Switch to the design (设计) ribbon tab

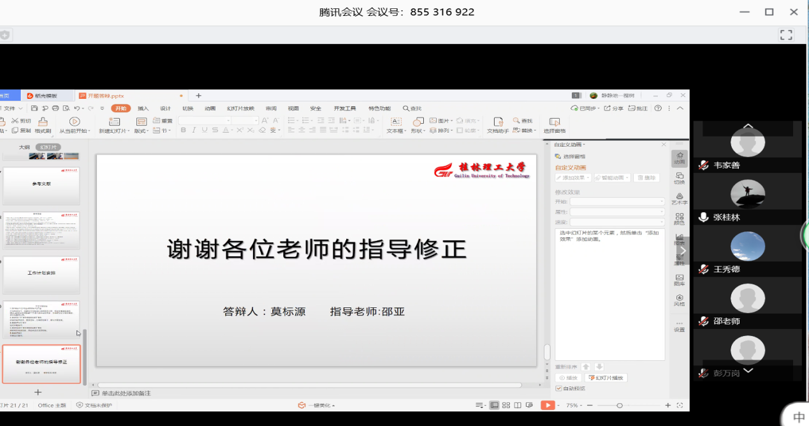pos(165,108)
